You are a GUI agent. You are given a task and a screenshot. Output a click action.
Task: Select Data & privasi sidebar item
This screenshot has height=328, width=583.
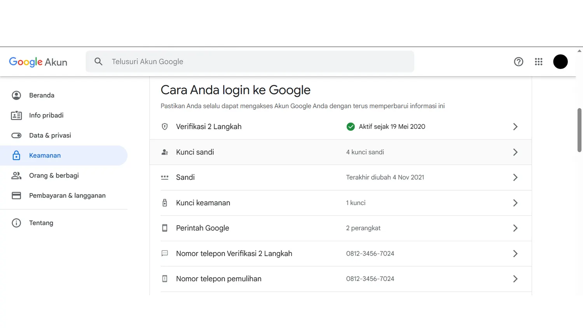[x=50, y=135]
